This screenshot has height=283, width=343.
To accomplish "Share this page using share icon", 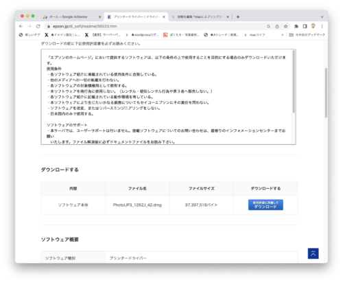I will (x=277, y=26).
